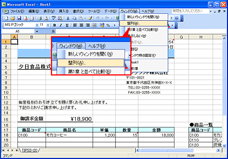Select the cell with モカコーヒー
The height and width of the screenshot is (159, 228).
(x=70, y=135)
